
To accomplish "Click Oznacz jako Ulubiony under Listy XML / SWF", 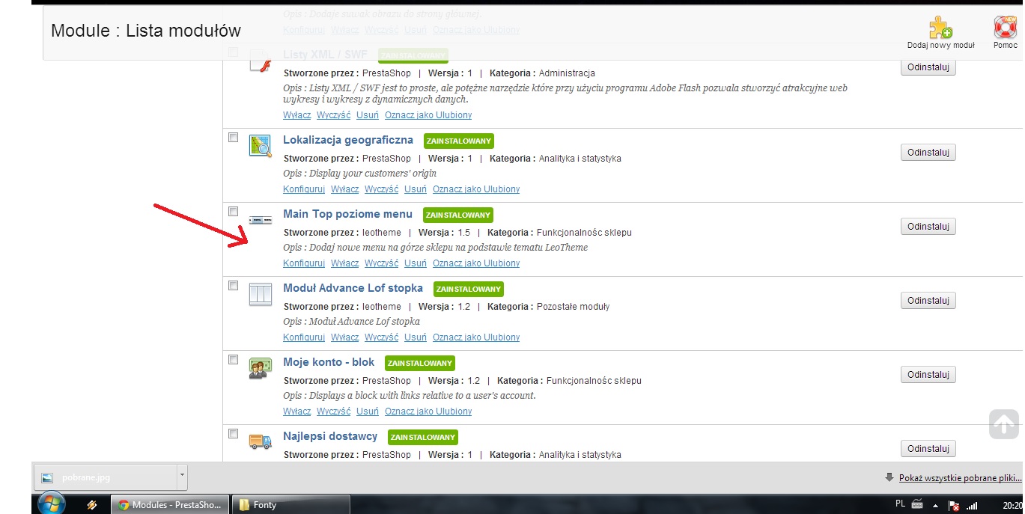I will (428, 115).
